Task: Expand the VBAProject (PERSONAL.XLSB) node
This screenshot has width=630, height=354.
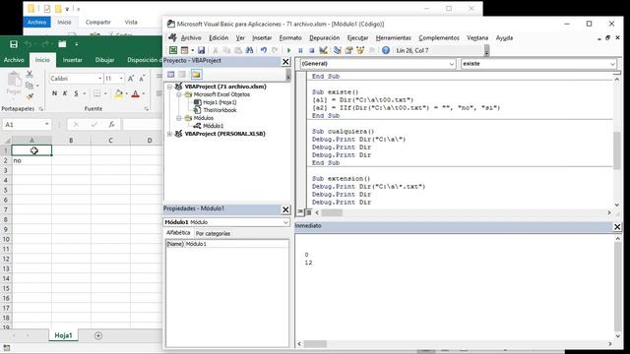Action: (169, 134)
